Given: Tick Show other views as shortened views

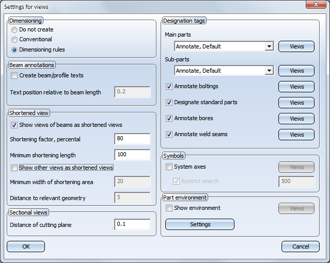Looking at the screenshot, I should (x=14, y=168).
